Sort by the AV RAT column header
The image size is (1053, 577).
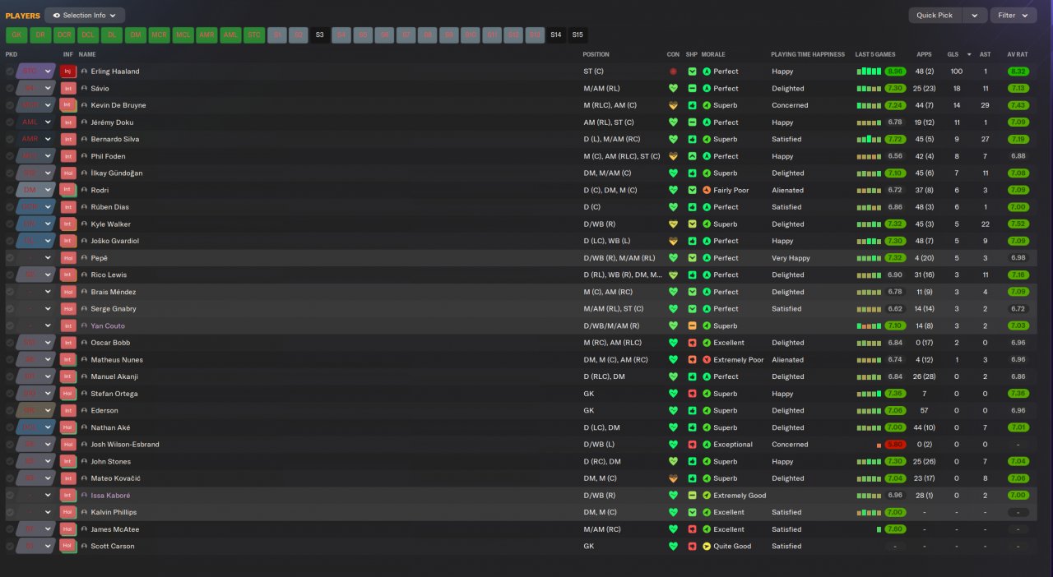coord(1018,54)
